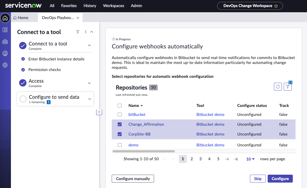Viewport: 307px width, 188px height.
Task: Go to page 5
Action: tap(218, 159)
